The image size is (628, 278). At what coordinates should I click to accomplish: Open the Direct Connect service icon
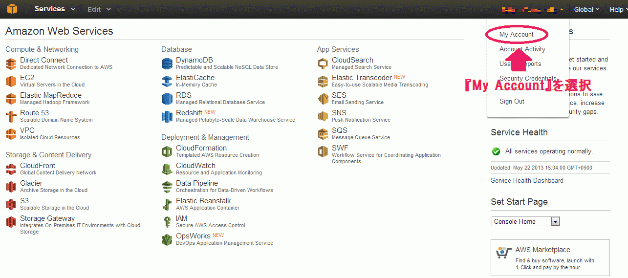click(11, 64)
